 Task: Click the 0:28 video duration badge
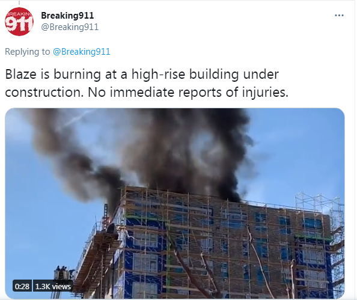click(x=22, y=286)
